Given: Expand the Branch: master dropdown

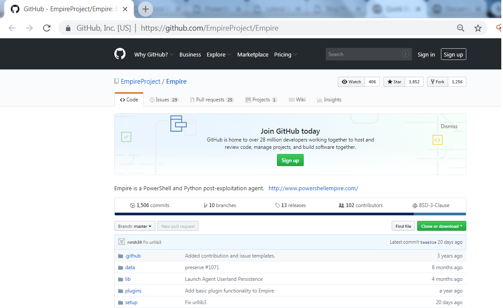Looking at the screenshot, I should pos(135,226).
